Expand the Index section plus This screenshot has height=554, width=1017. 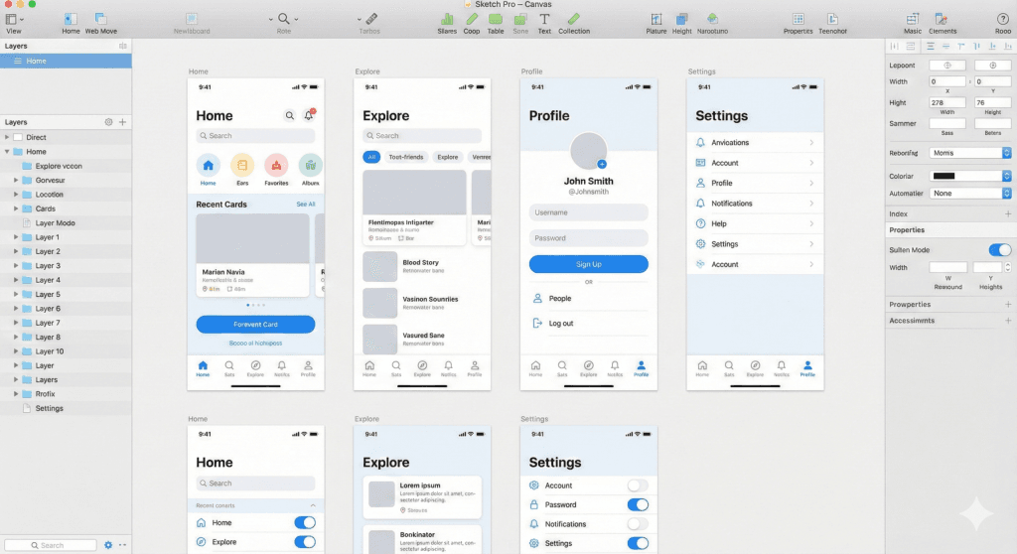click(x=1008, y=214)
